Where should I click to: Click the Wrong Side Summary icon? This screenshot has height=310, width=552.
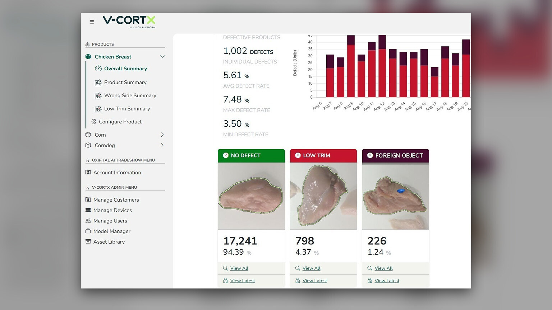point(98,96)
